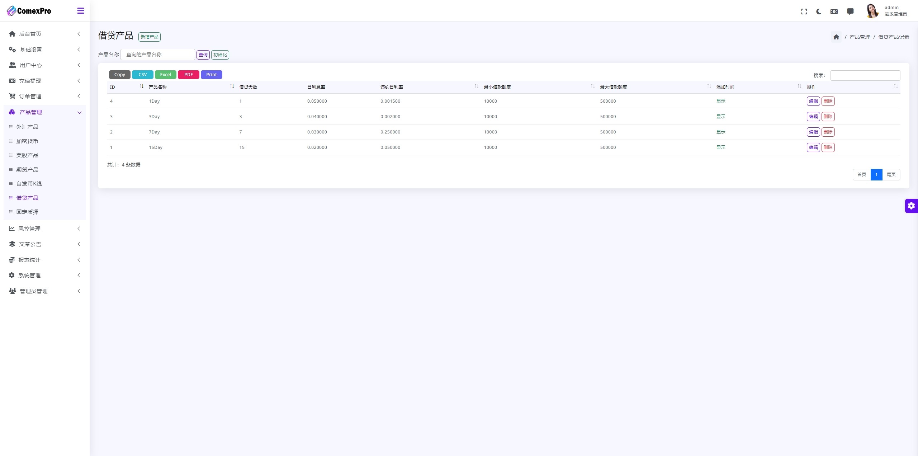
Task: Click 初始化 reset button
Action: point(220,55)
